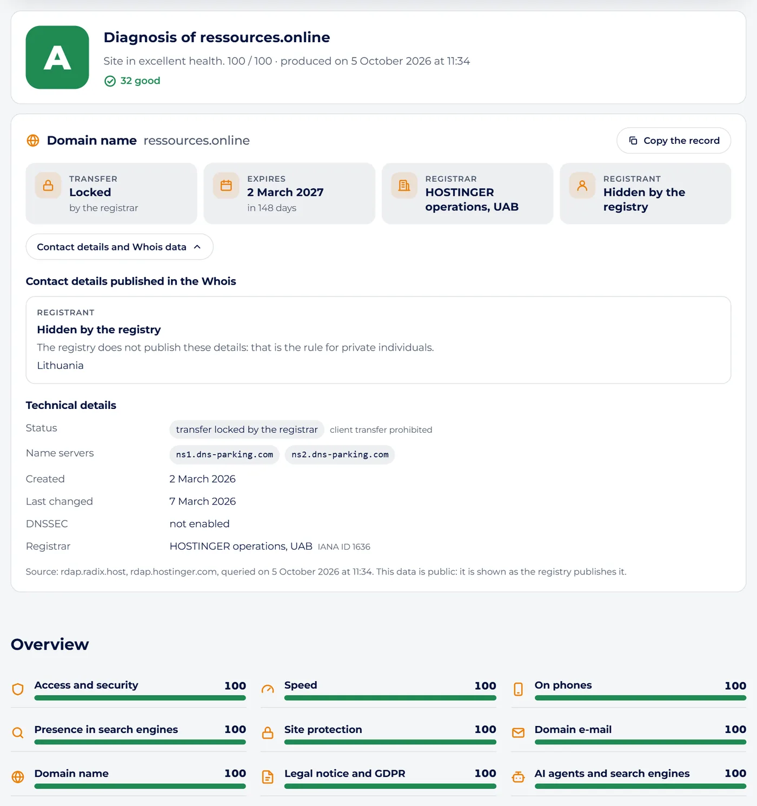Image resolution: width=757 pixels, height=806 pixels.
Task: Click the transfer locked by the registrar badge
Action: click(247, 430)
